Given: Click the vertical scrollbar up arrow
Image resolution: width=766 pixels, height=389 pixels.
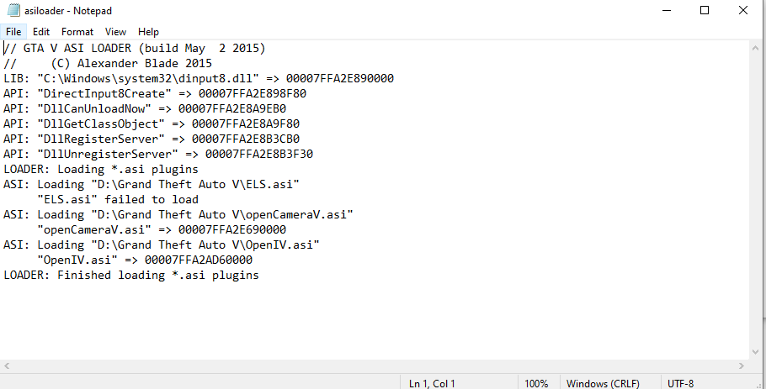Looking at the screenshot, I should [x=758, y=48].
